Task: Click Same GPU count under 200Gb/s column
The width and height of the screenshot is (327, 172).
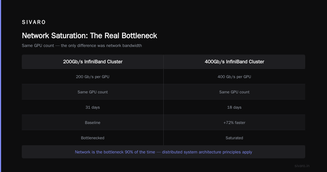Action: [93, 92]
